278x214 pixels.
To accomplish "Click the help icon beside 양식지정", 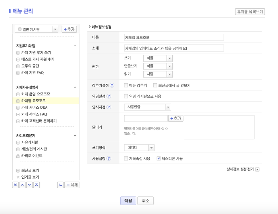I will click(109, 107).
